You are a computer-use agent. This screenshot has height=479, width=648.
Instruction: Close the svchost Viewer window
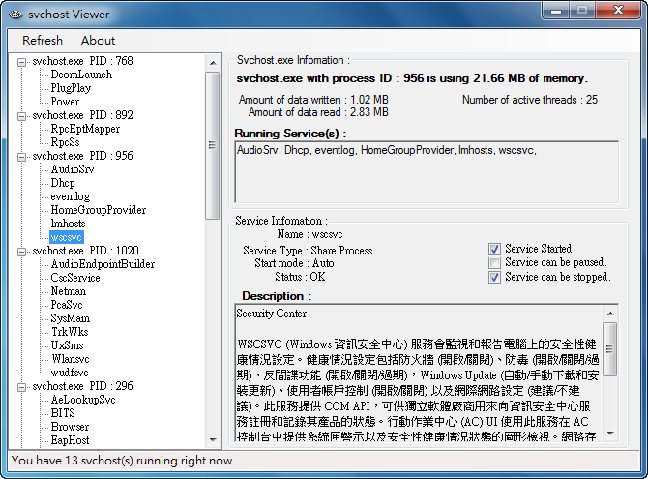(x=618, y=10)
